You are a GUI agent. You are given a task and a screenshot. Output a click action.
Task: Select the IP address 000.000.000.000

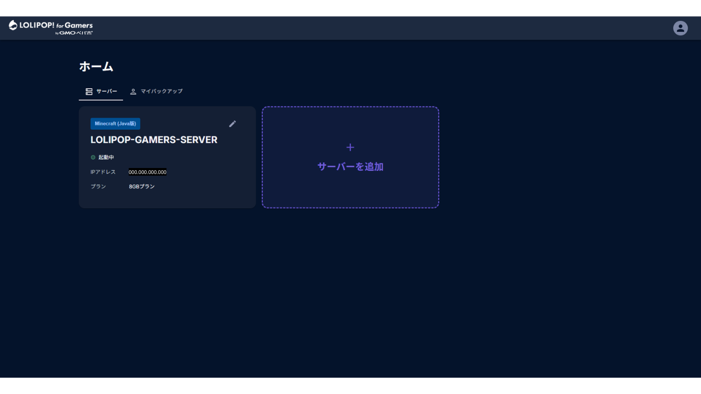point(147,172)
